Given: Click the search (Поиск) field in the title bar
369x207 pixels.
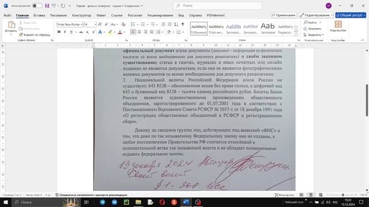Looking at the screenshot, I should point(217,6).
